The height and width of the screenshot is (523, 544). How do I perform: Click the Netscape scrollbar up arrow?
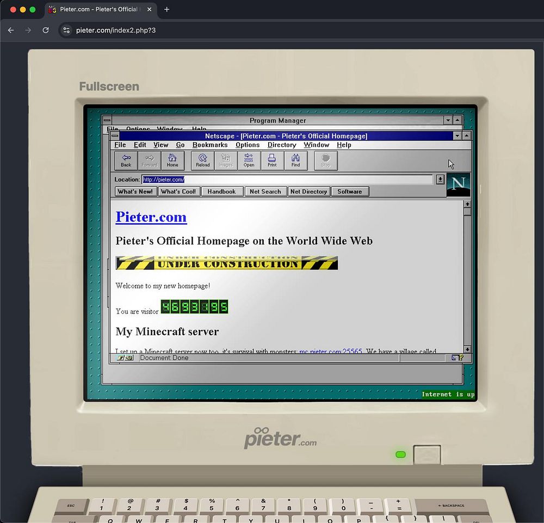tap(467, 204)
